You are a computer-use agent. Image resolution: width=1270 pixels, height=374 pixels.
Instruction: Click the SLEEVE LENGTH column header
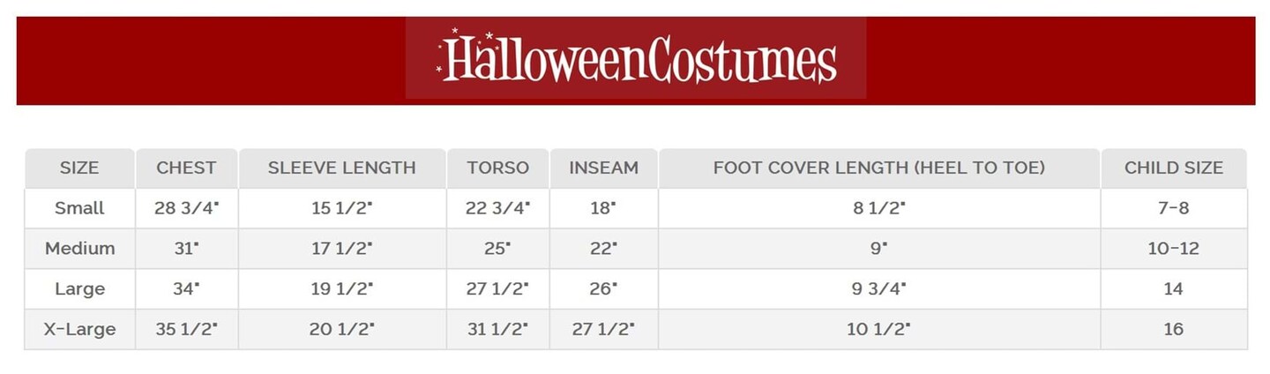[341, 168]
